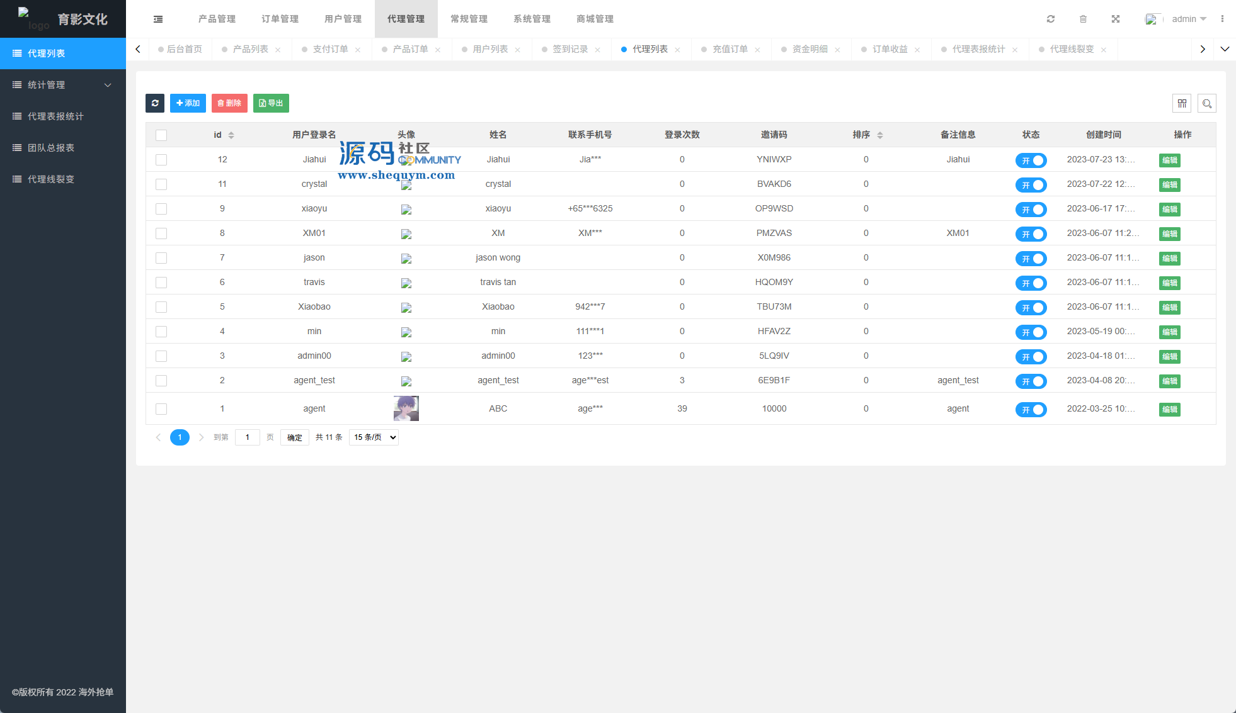1236x713 pixels.
Task: Open the 15 条/页 page size dropdown
Action: point(374,437)
